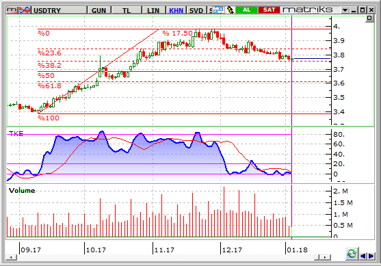The height and width of the screenshot is (266, 381).
Task: Click the yellow lightning bolt icon
Action: pos(230,10)
